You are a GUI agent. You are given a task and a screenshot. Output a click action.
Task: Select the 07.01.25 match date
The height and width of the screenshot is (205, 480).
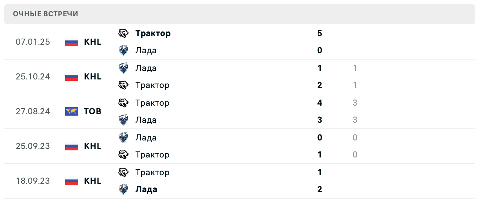(33, 42)
